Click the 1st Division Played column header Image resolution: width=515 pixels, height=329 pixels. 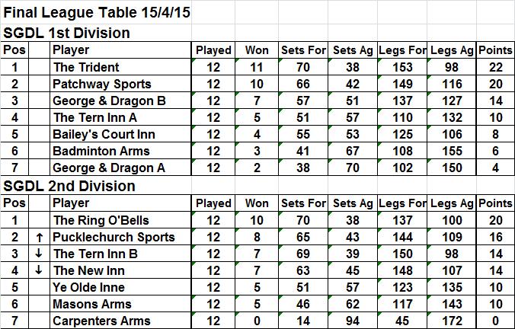pos(213,50)
